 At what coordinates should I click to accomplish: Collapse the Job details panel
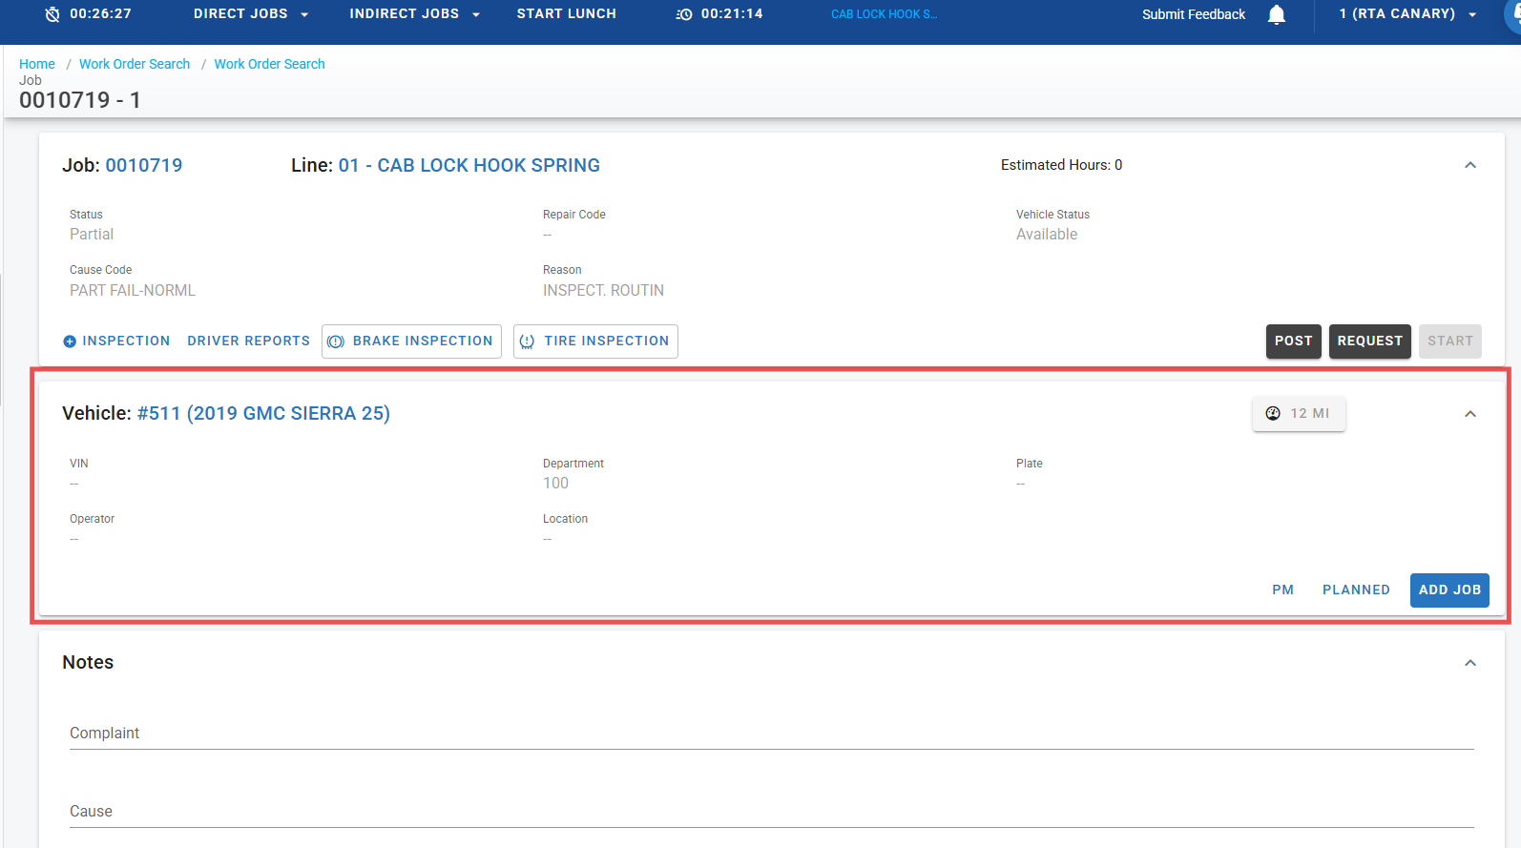[x=1469, y=165]
